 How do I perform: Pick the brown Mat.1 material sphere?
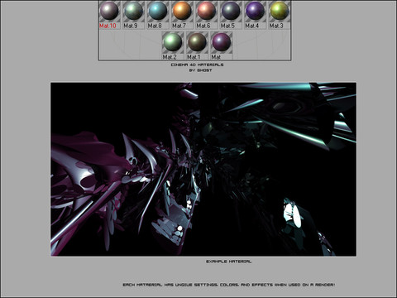(x=197, y=42)
